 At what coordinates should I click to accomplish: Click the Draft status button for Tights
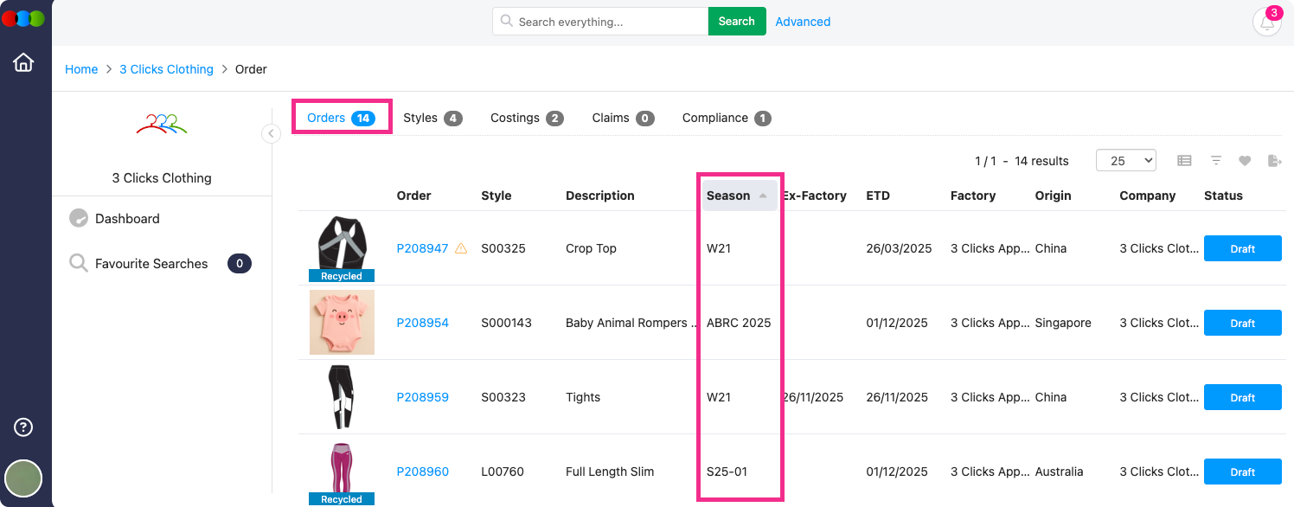click(1242, 397)
